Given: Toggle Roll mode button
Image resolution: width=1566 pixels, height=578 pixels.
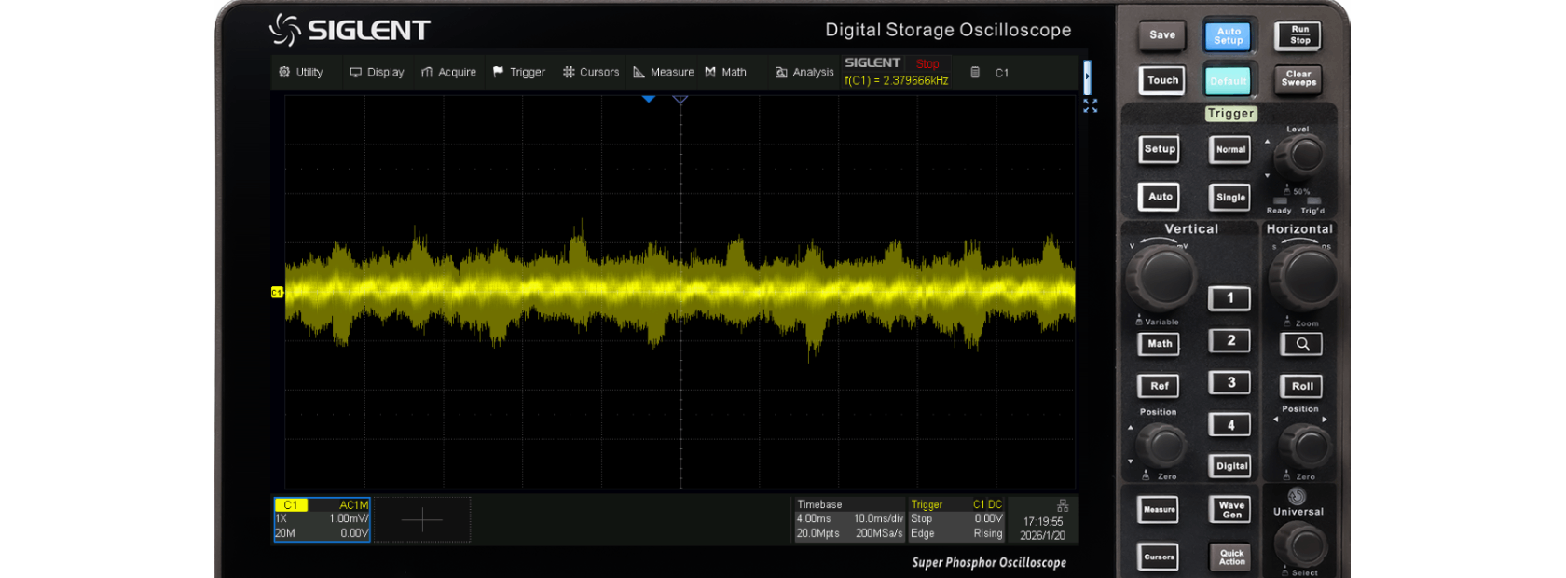Looking at the screenshot, I should [x=1301, y=386].
